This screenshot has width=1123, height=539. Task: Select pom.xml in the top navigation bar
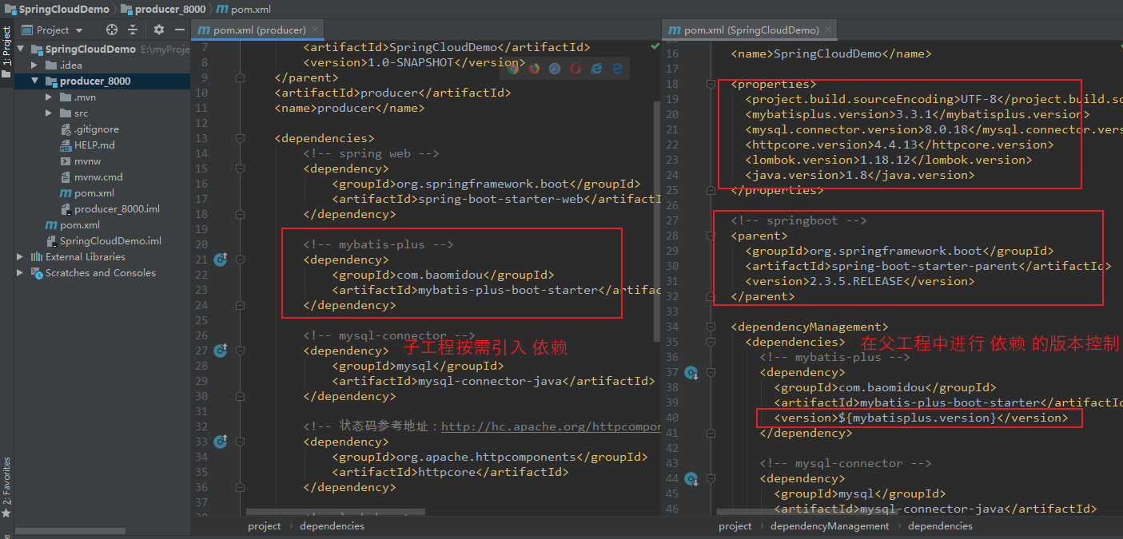[244, 9]
